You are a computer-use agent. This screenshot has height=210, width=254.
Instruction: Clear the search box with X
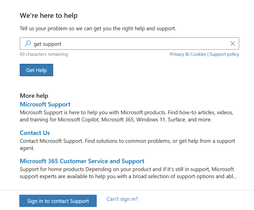click(x=233, y=44)
